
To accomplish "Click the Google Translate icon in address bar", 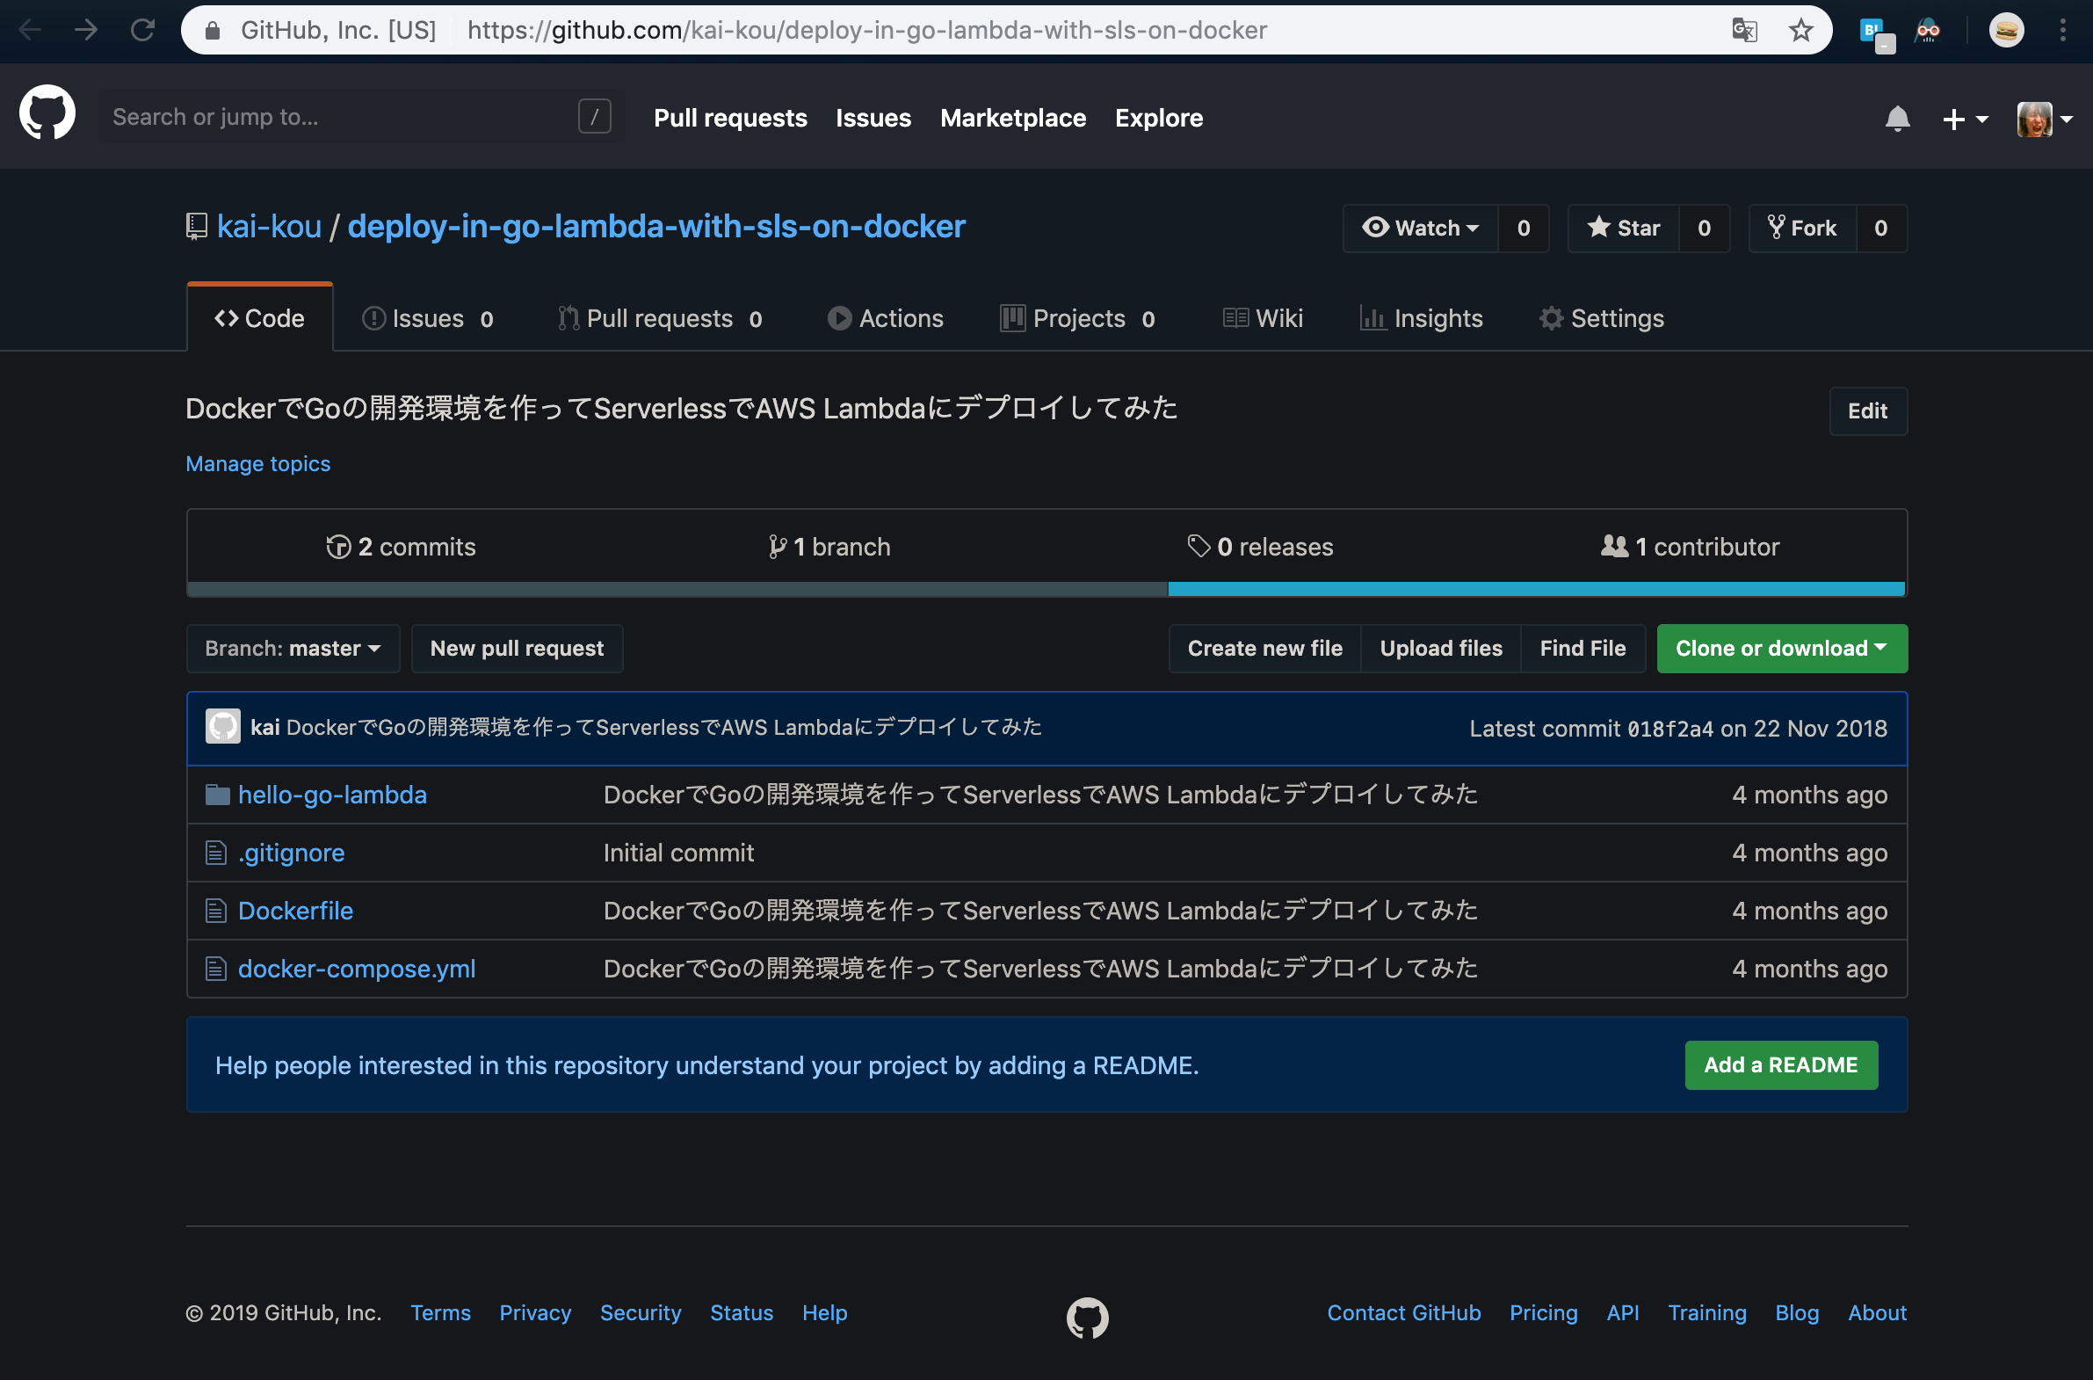I will click(x=1743, y=29).
